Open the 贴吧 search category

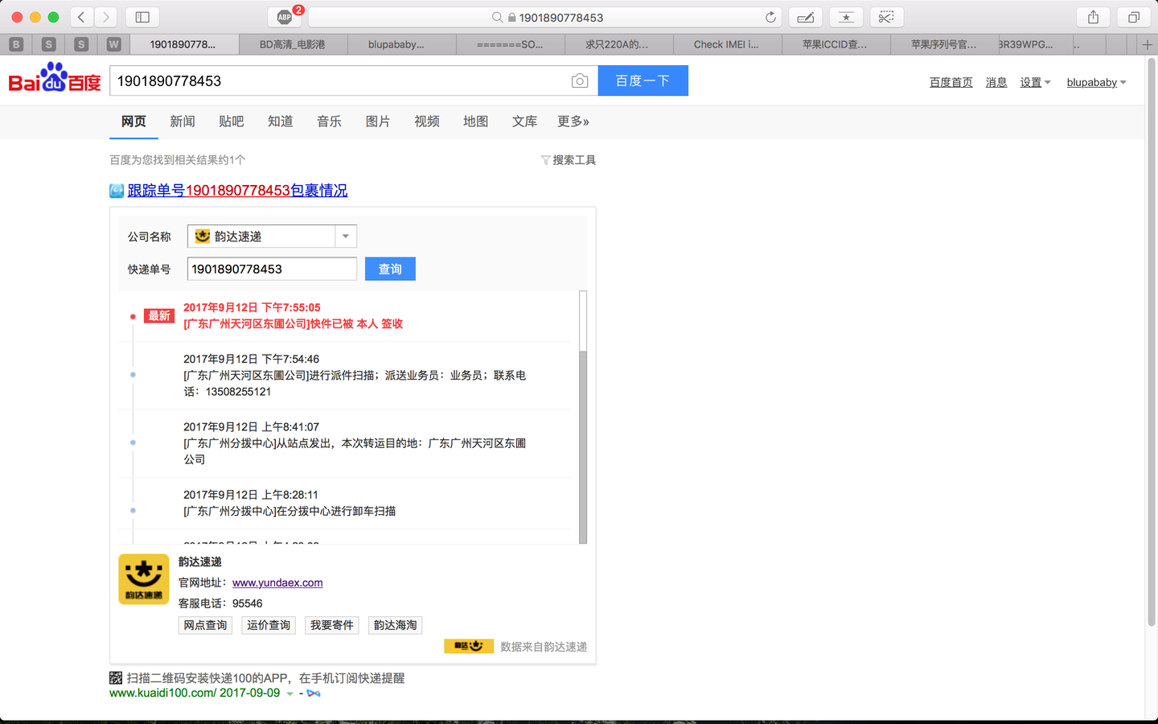[232, 121]
